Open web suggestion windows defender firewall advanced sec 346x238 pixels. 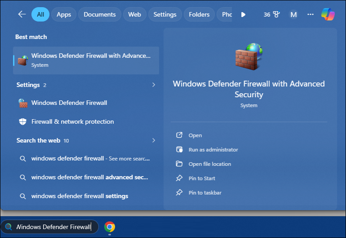pos(86,177)
